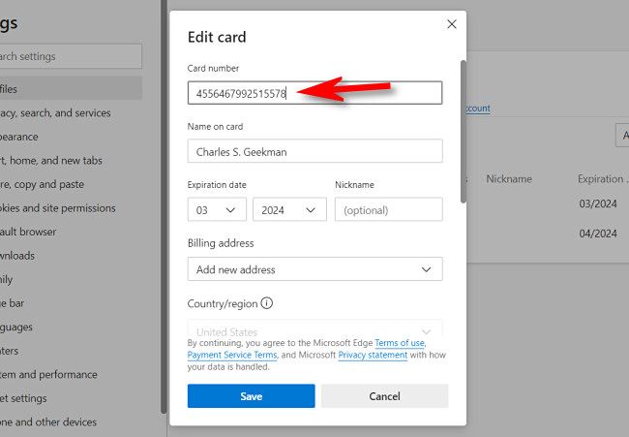
Task: Open Default browser settings
Action: coord(28,232)
